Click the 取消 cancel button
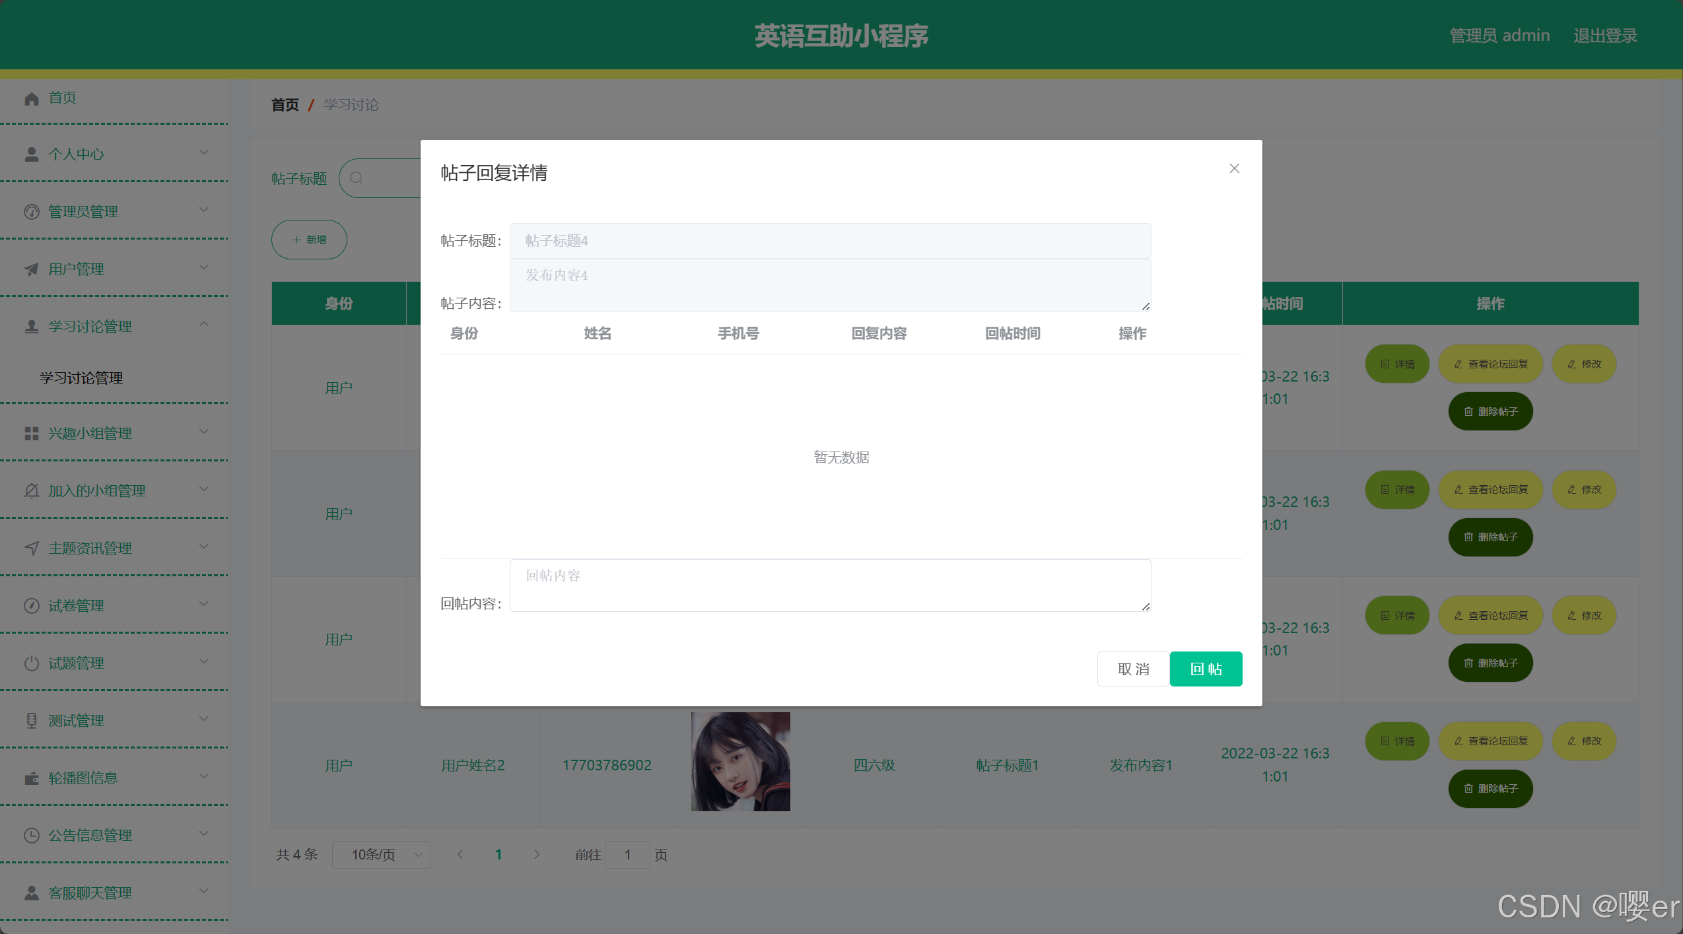Screen dimensions: 1683x934 point(1133,669)
